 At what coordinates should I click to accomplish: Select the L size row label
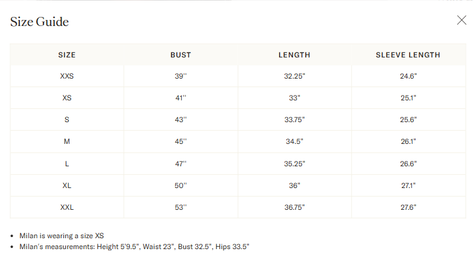(x=67, y=164)
